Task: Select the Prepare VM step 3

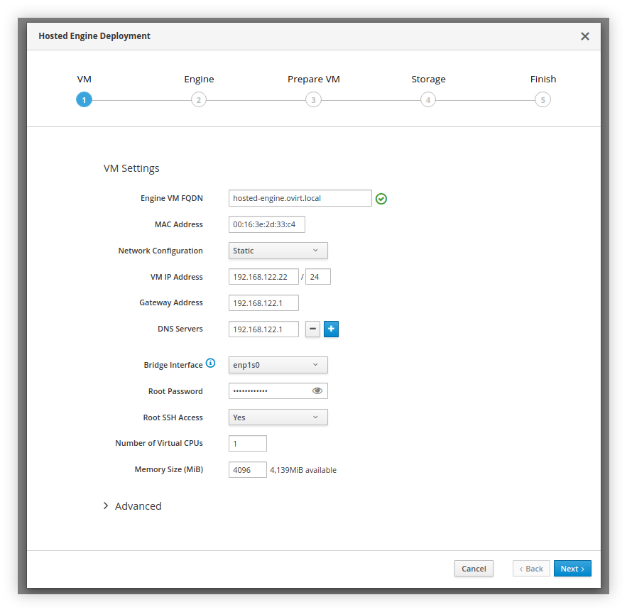Action: tap(313, 100)
